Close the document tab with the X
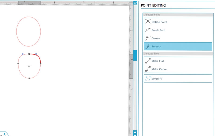Viewport: 215px width, 136px height. pyautogui.click(x=5, y=134)
